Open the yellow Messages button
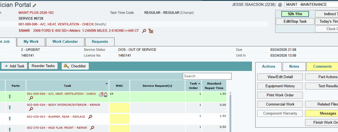 (x=322, y=113)
